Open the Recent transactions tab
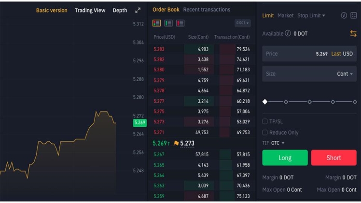Viewport: 361px width, 203px height. pyautogui.click(x=207, y=10)
